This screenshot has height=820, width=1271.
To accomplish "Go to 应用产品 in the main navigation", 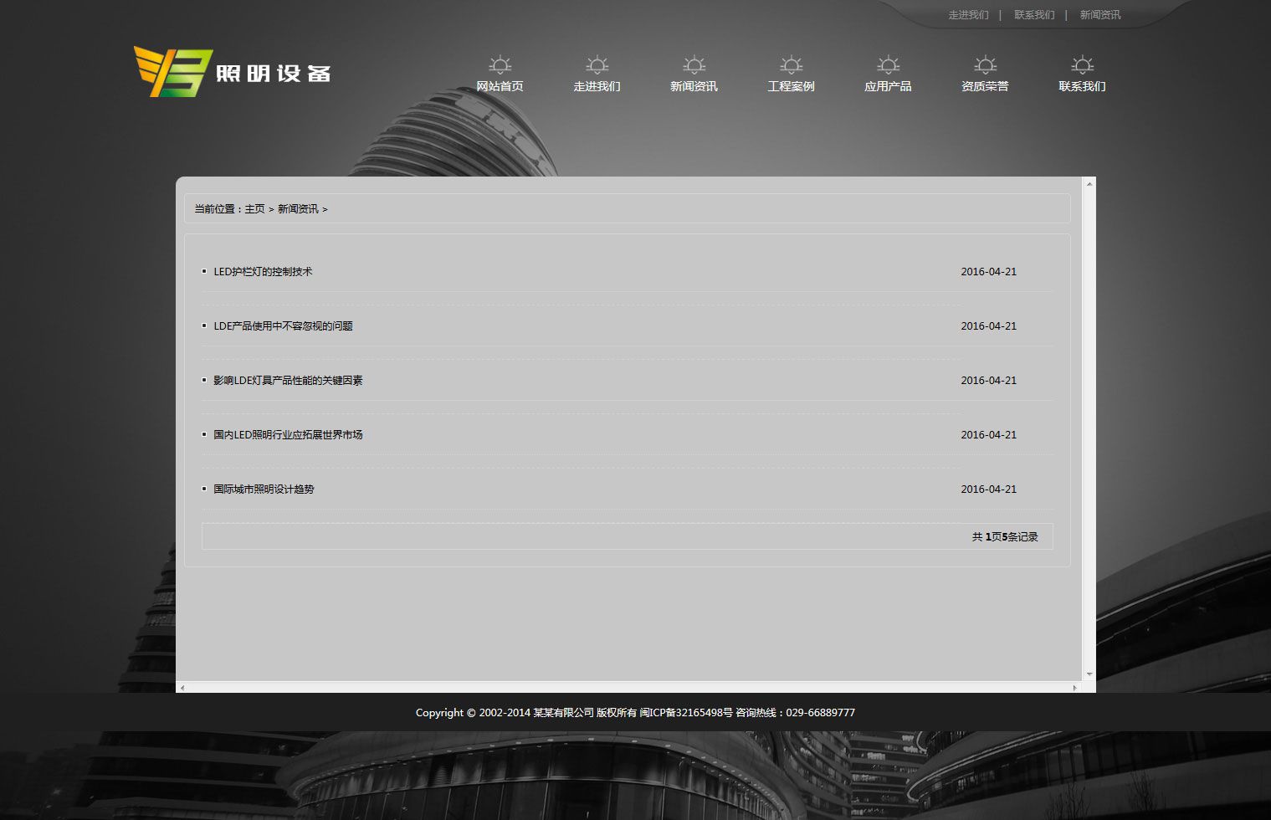I will tap(888, 86).
